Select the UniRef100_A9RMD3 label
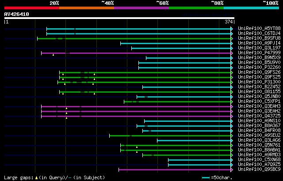Image resolution: width=283 pixels, height=181 pixels. pyautogui.click(x=259, y=155)
